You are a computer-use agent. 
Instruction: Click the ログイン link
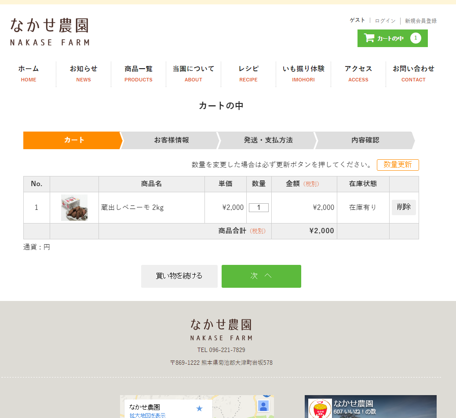(385, 21)
